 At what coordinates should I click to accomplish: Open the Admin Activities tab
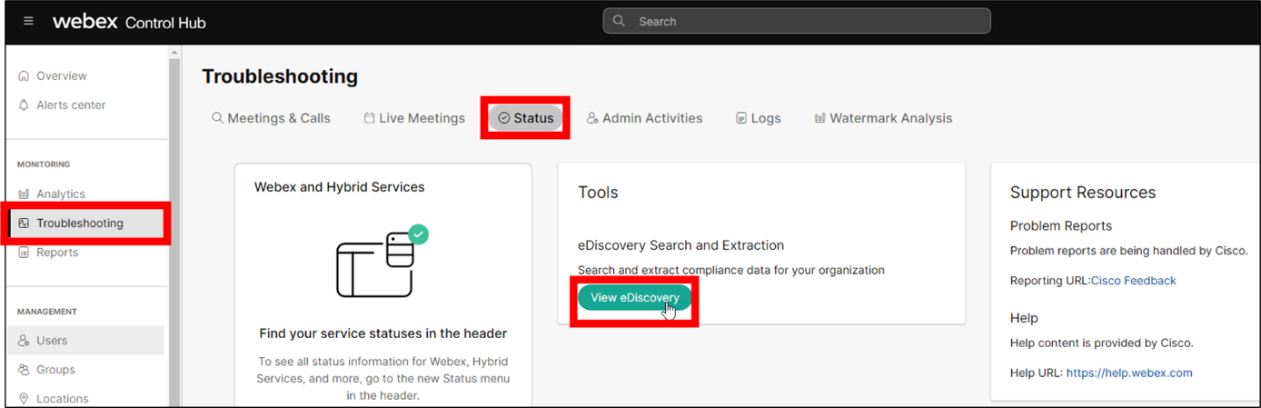click(644, 118)
